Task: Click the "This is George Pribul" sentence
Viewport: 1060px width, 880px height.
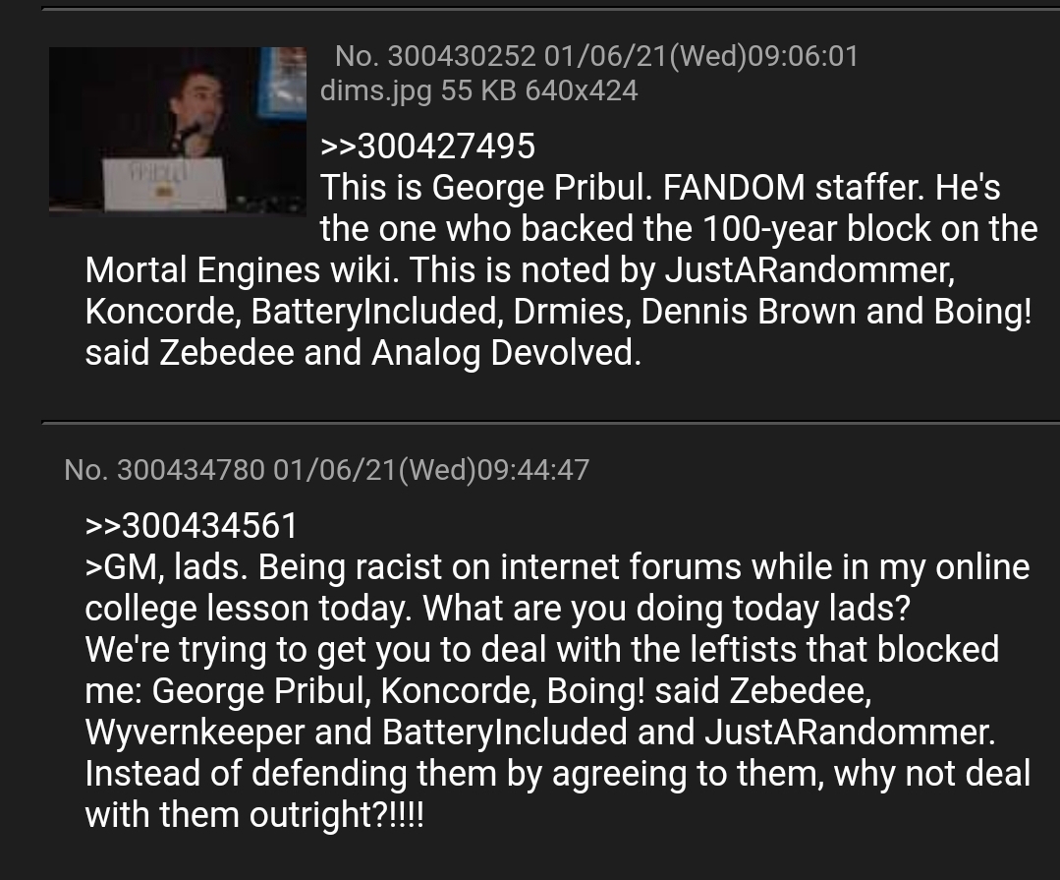Action: click(x=486, y=188)
